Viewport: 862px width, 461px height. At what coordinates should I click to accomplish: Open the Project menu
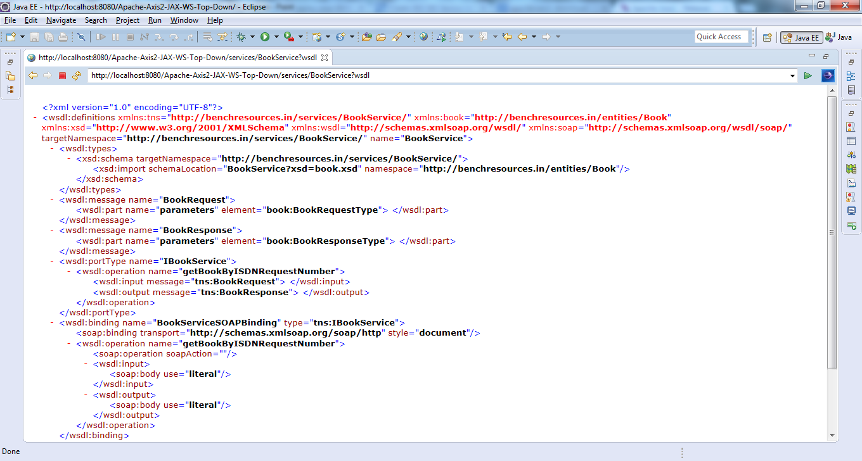click(x=127, y=20)
